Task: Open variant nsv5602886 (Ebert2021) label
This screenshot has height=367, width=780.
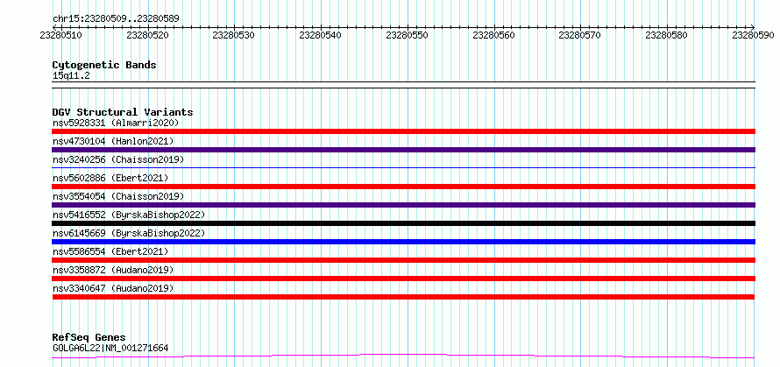Action: point(110,178)
